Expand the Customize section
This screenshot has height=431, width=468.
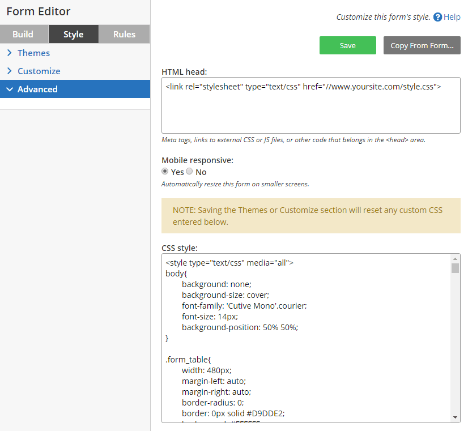(x=40, y=71)
